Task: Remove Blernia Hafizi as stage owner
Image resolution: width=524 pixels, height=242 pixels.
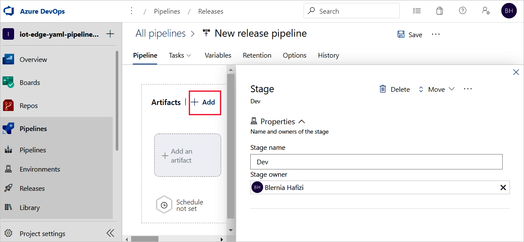Action: [503, 187]
